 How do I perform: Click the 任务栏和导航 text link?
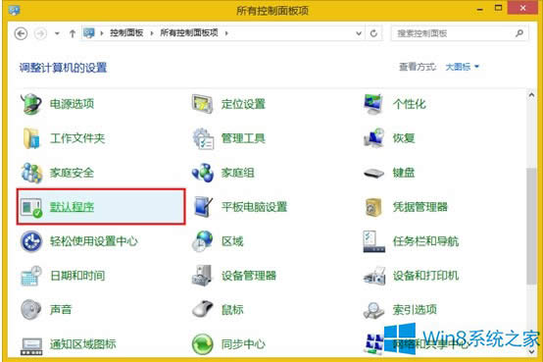425,241
